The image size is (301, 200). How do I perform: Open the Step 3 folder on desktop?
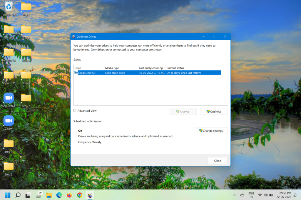26,9
